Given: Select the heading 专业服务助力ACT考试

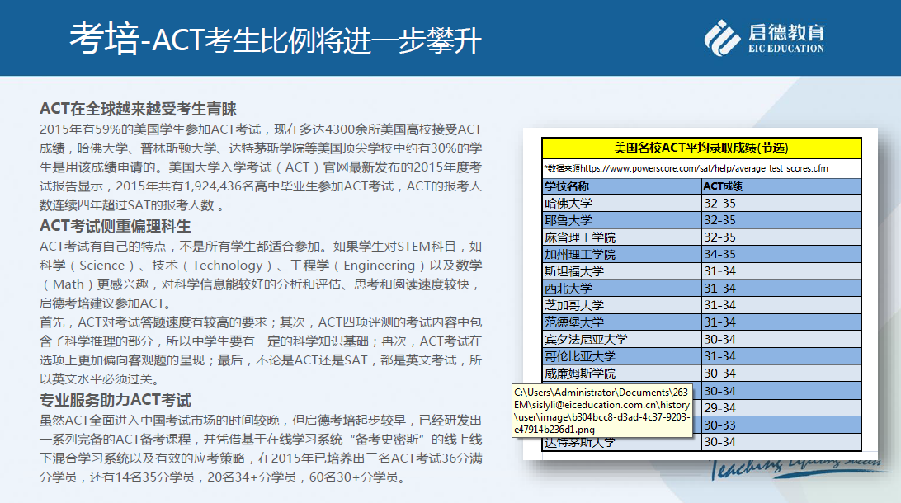Looking at the screenshot, I should [115, 401].
